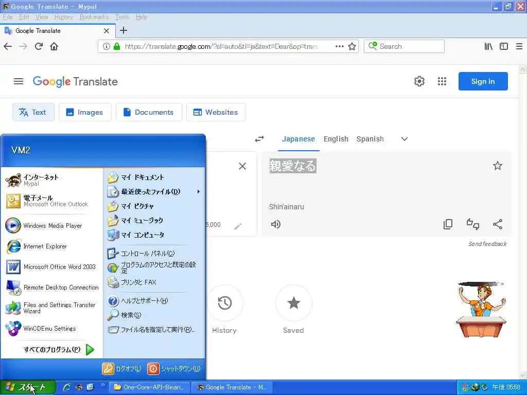Bookmark this page with star icon

(x=352, y=46)
